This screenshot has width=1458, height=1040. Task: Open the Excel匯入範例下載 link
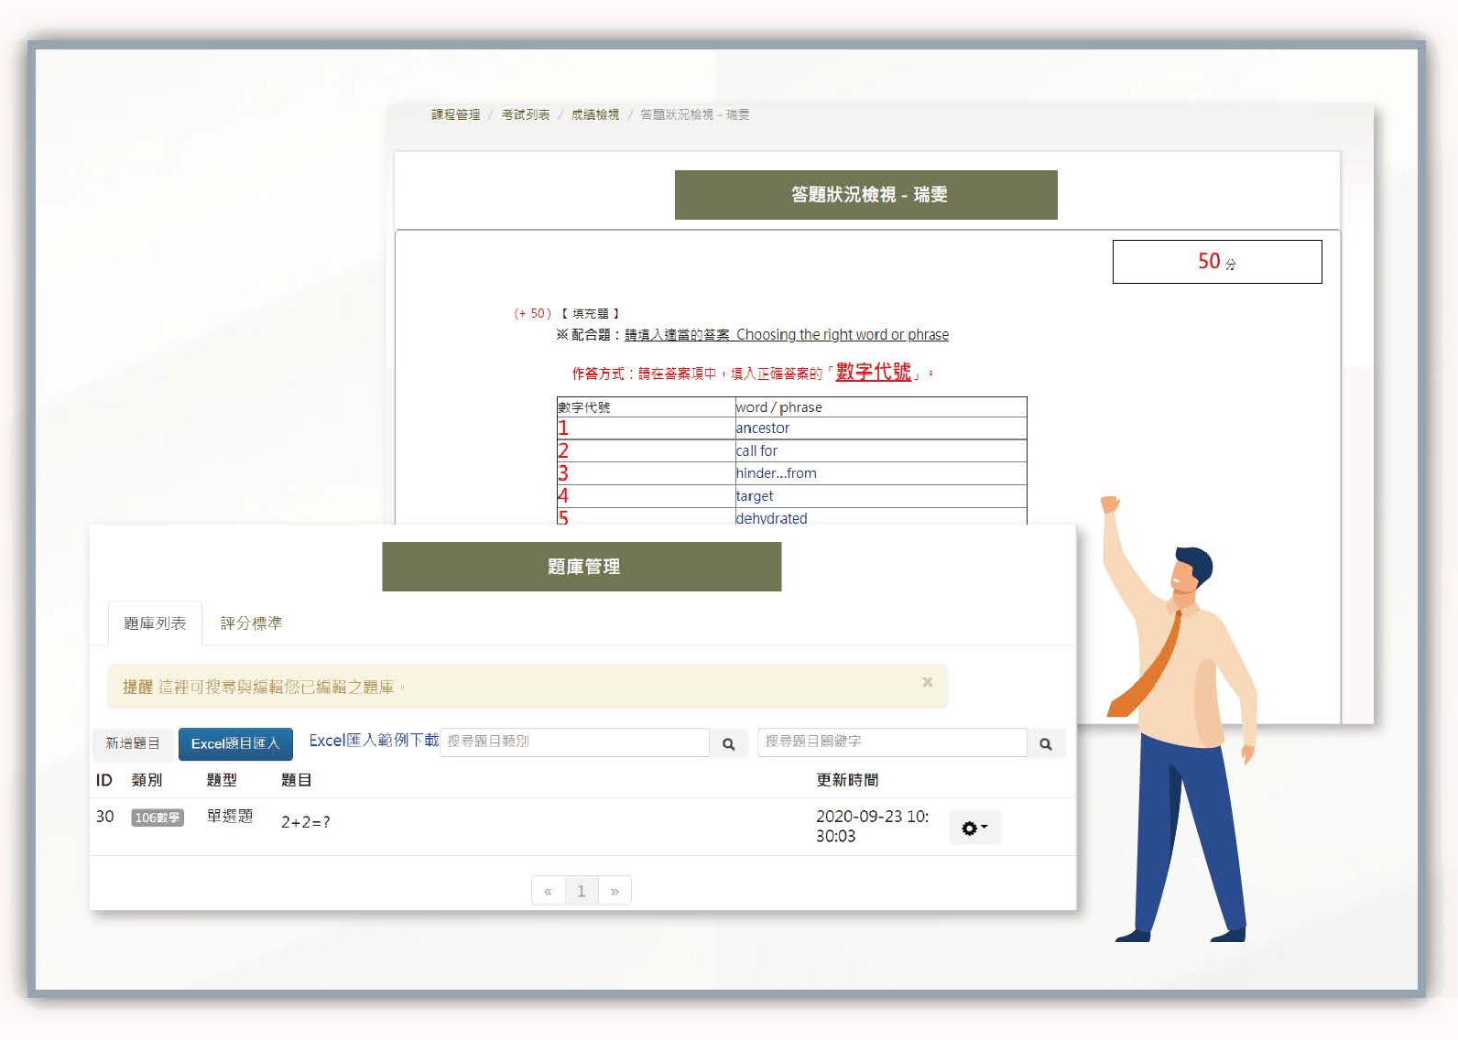click(374, 741)
